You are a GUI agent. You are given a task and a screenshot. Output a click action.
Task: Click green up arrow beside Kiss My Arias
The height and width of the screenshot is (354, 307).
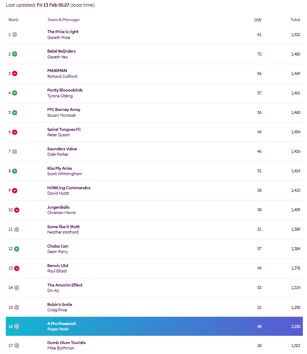(15, 171)
